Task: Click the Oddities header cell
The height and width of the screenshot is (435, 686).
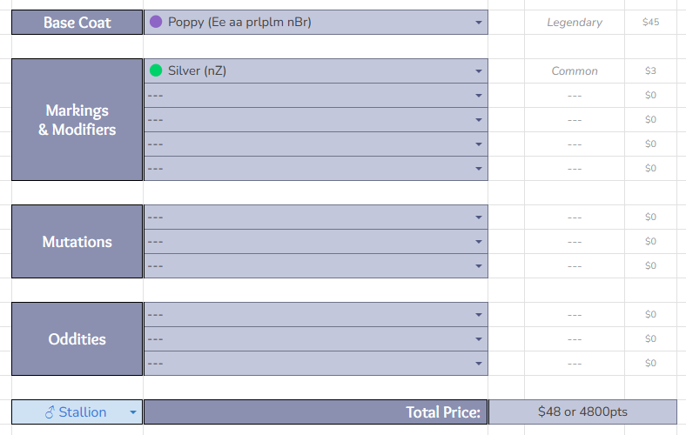Action: 77,339
